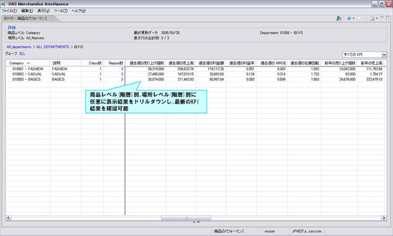
Task: Drill into CASUAL Region数 value 3
Action: pos(122,74)
